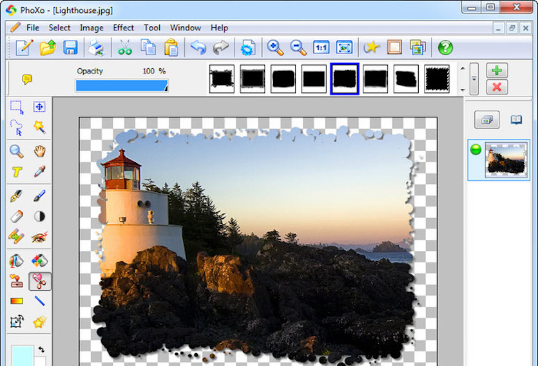Click the Zoom In toolbar icon

[x=275, y=48]
